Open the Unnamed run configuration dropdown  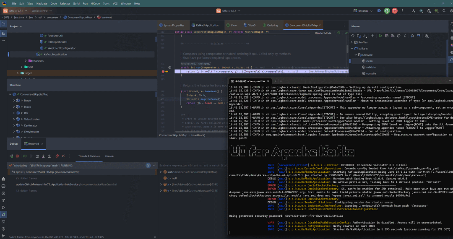click(363, 10)
